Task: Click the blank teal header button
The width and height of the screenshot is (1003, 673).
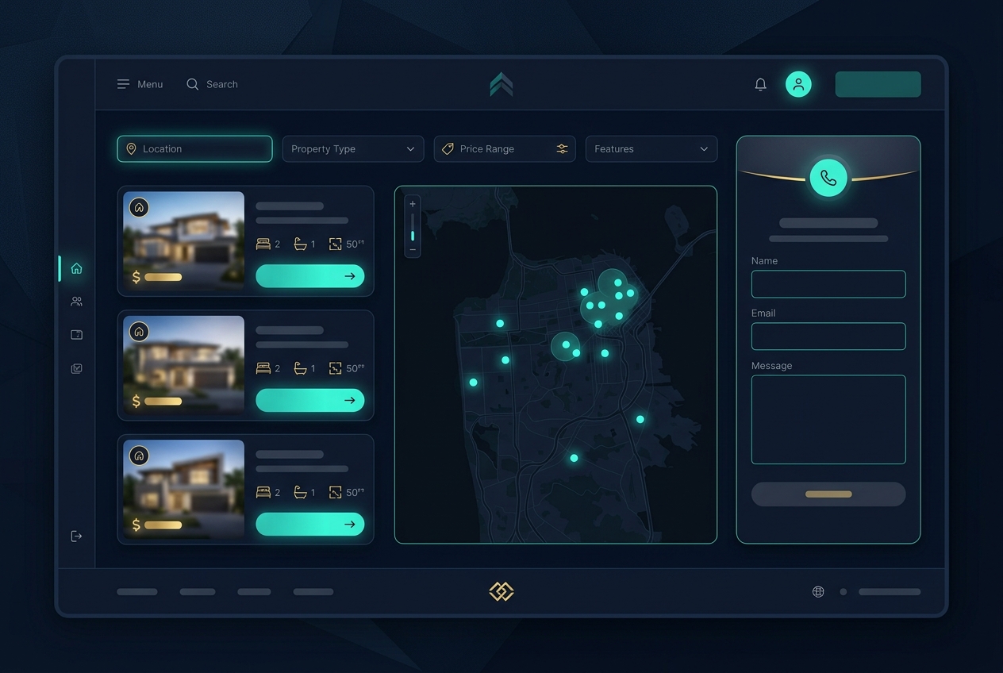Action: click(x=878, y=84)
